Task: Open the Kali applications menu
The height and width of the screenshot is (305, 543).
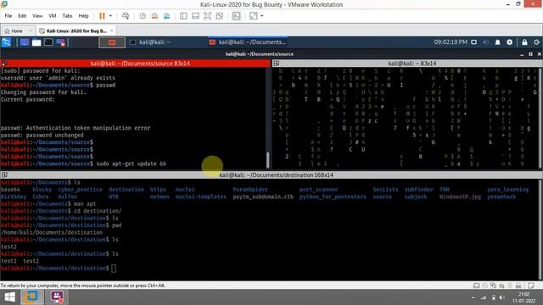Action: tap(6, 42)
